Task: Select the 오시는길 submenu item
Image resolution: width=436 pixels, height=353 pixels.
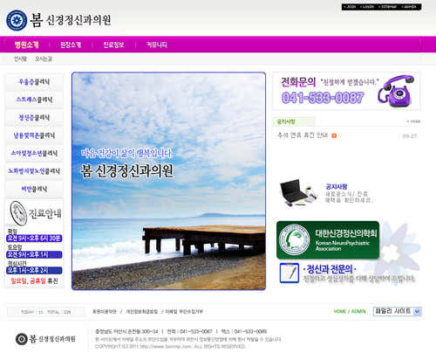Action: (x=44, y=59)
